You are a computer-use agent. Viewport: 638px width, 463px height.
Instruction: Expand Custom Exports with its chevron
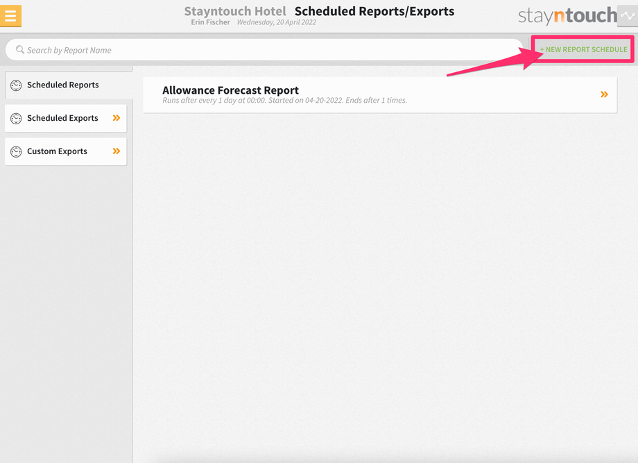117,151
